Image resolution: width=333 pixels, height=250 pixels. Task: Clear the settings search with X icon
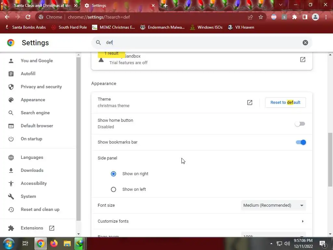pos(305,43)
